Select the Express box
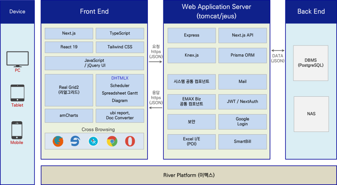The height and width of the screenshot is (185, 337). coord(191,35)
